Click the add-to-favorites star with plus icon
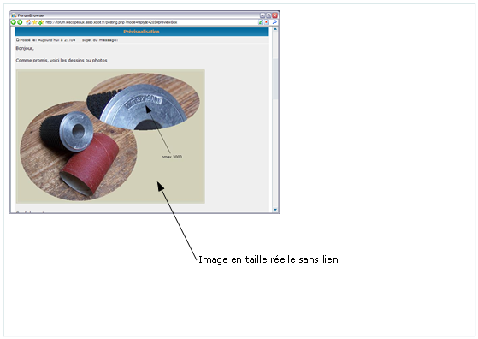 click(x=41, y=22)
